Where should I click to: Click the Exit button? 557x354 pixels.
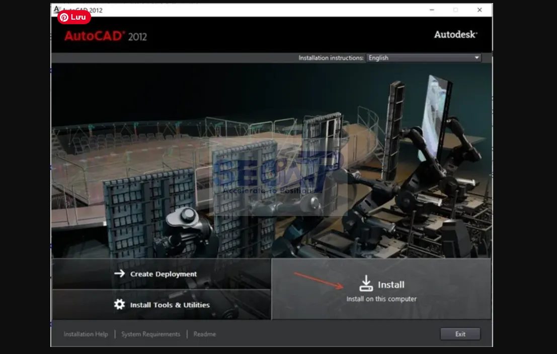[x=460, y=333]
